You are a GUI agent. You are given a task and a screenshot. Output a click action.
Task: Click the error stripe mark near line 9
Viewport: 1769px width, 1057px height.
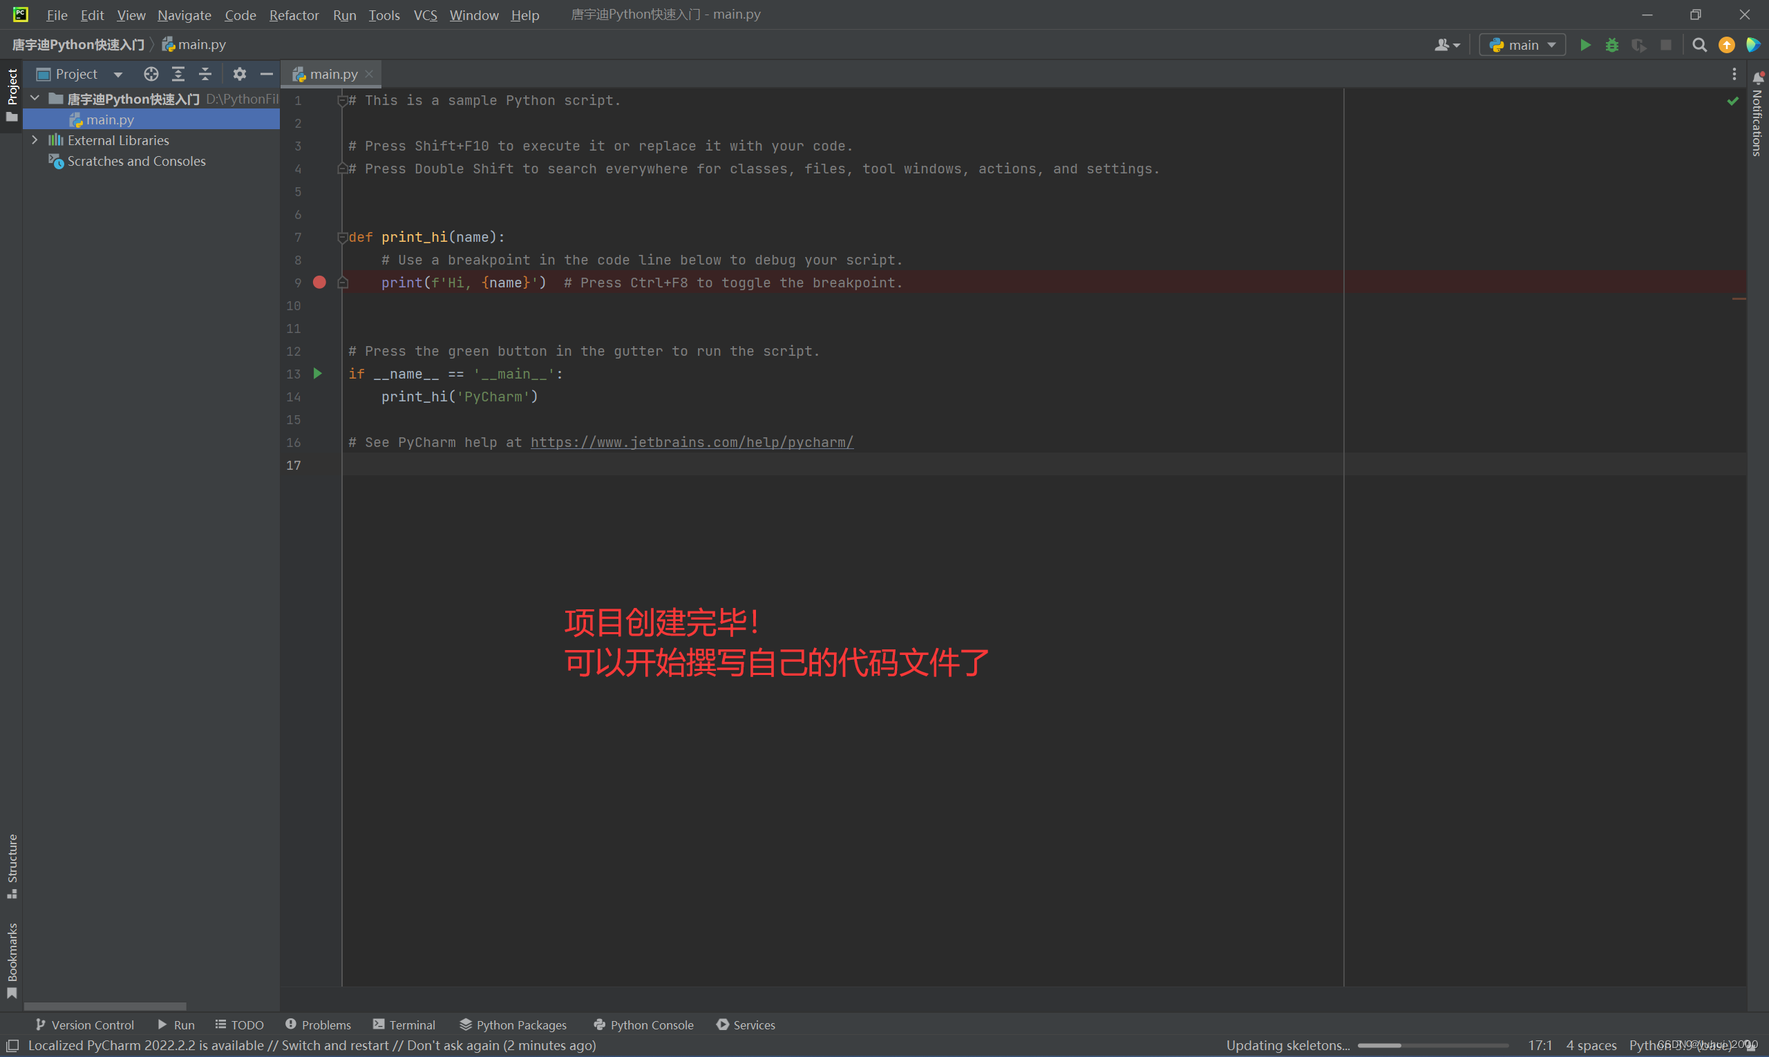(1739, 298)
